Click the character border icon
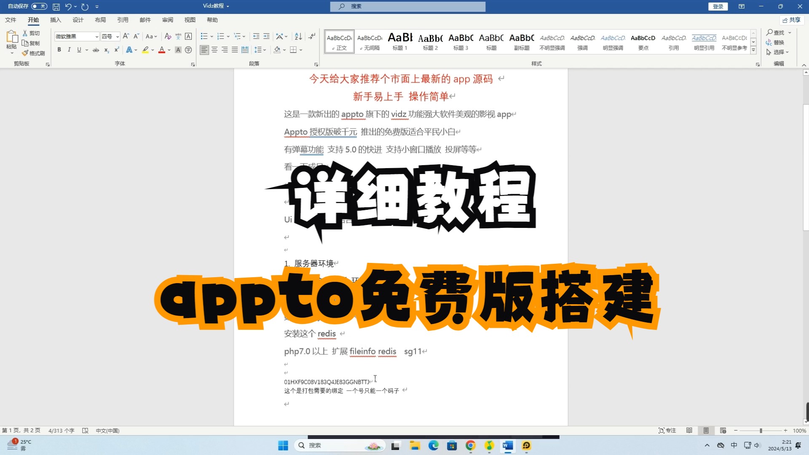Screen dimensions: 809x455 (x=188, y=36)
